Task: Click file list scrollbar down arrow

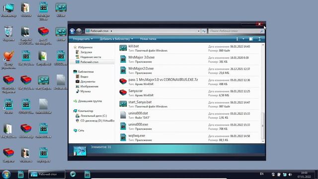Action: click(x=263, y=141)
